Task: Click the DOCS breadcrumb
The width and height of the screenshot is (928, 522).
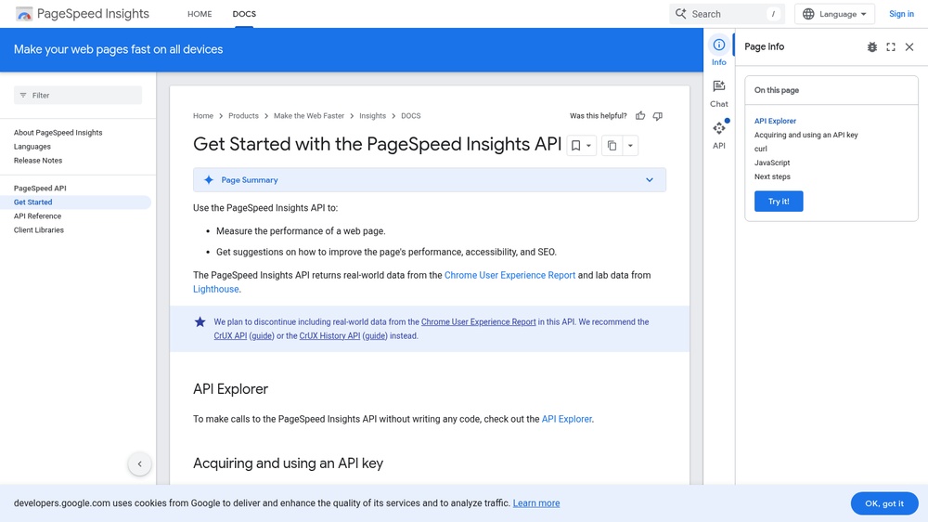Action: point(411,115)
